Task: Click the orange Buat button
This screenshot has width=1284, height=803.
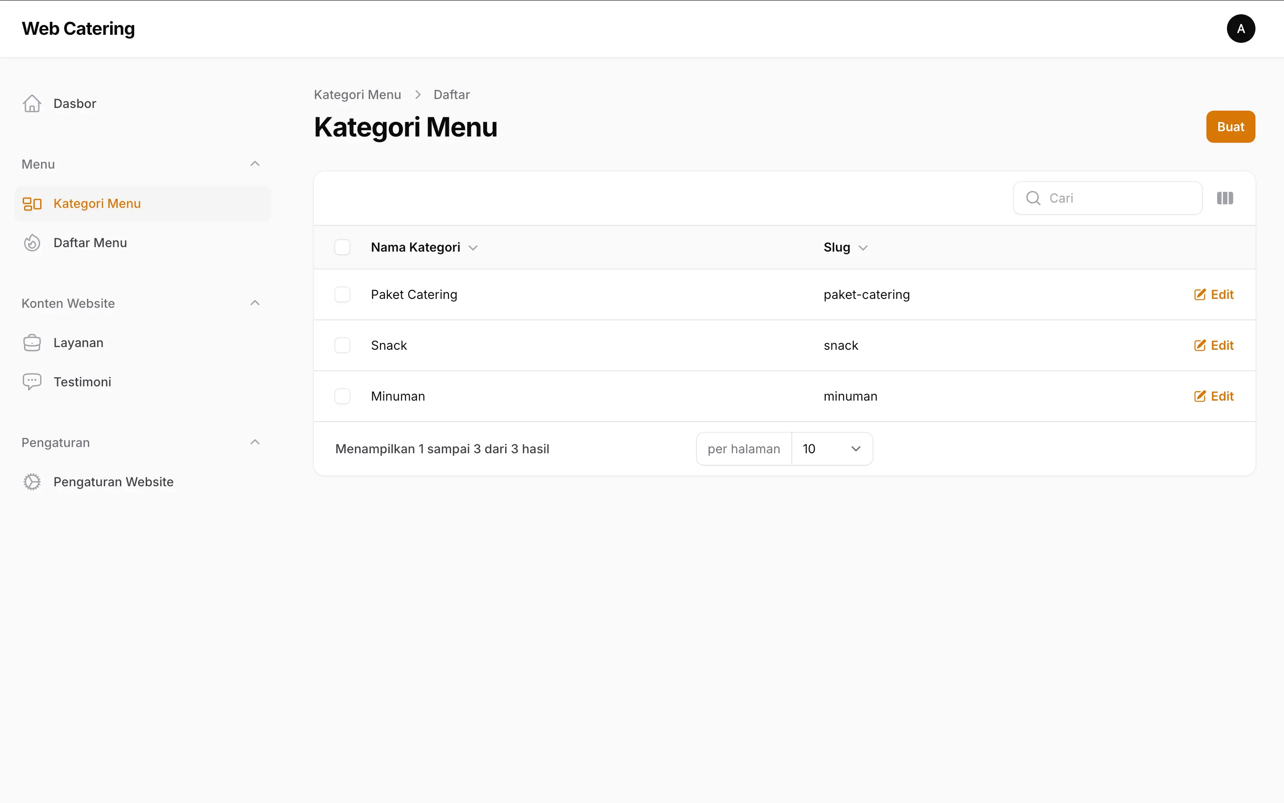Action: click(x=1230, y=127)
